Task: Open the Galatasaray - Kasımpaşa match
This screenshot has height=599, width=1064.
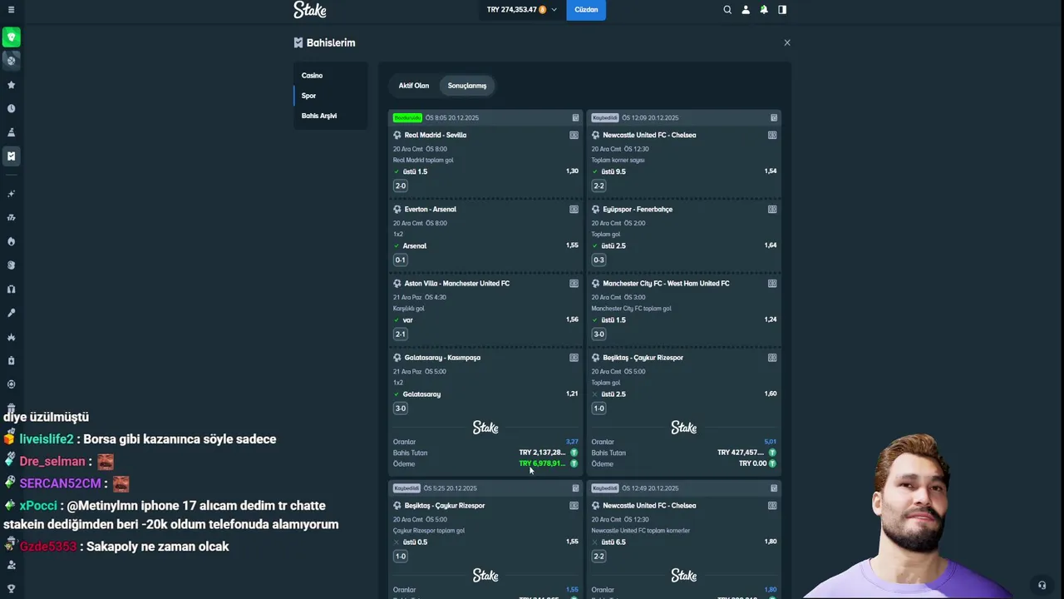Action: tap(442, 358)
